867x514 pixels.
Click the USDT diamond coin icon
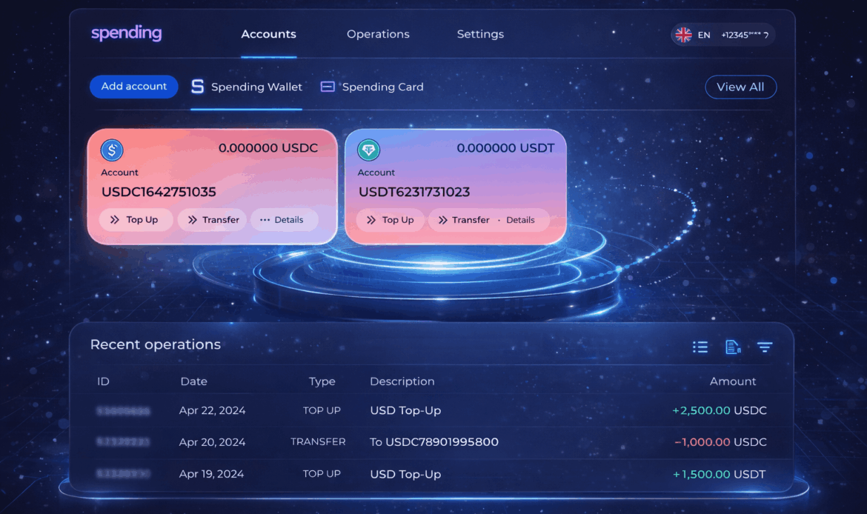[368, 150]
